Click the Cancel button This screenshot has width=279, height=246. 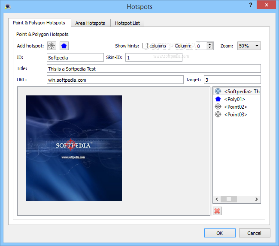[x=255, y=233]
